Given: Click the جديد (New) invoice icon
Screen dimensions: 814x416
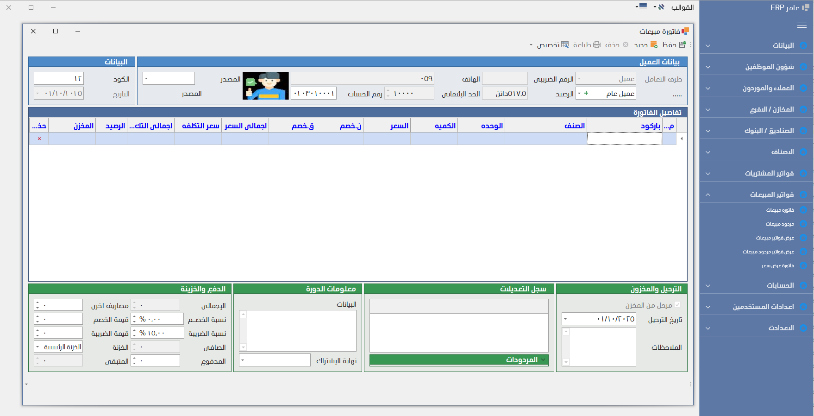Looking at the screenshot, I should [x=654, y=45].
